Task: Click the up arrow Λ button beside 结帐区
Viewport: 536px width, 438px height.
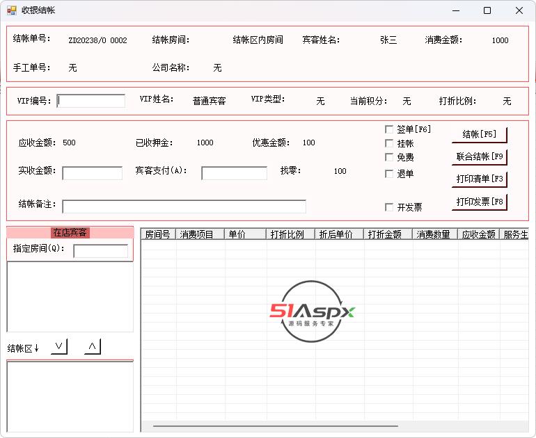Action: point(93,346)
